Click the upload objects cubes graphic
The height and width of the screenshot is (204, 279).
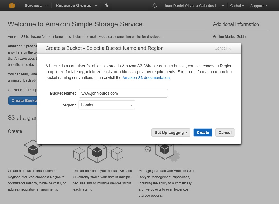tap(98, 153)
